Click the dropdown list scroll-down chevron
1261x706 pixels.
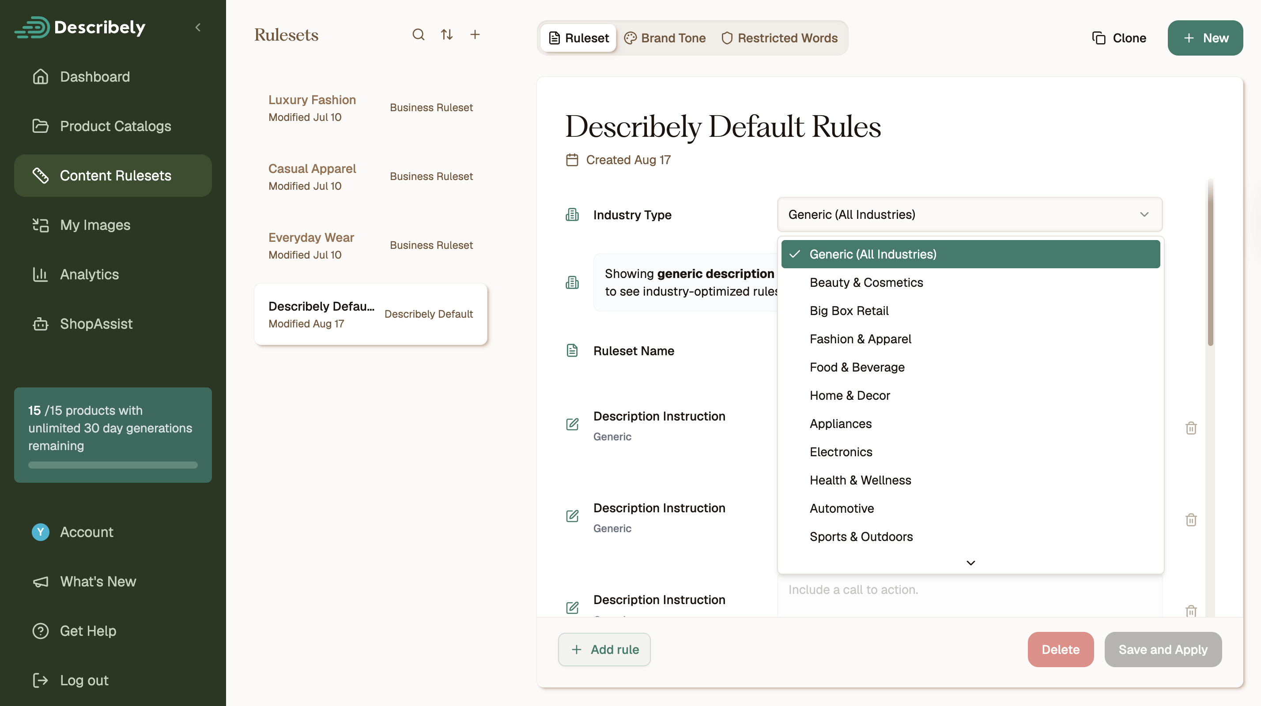[x=971, y=563]
